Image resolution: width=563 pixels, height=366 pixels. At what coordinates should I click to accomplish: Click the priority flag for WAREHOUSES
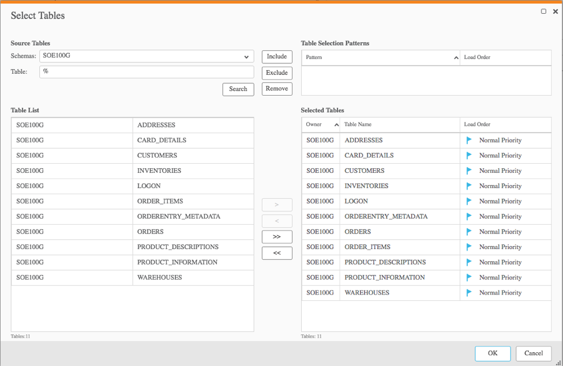coord(468,293)
